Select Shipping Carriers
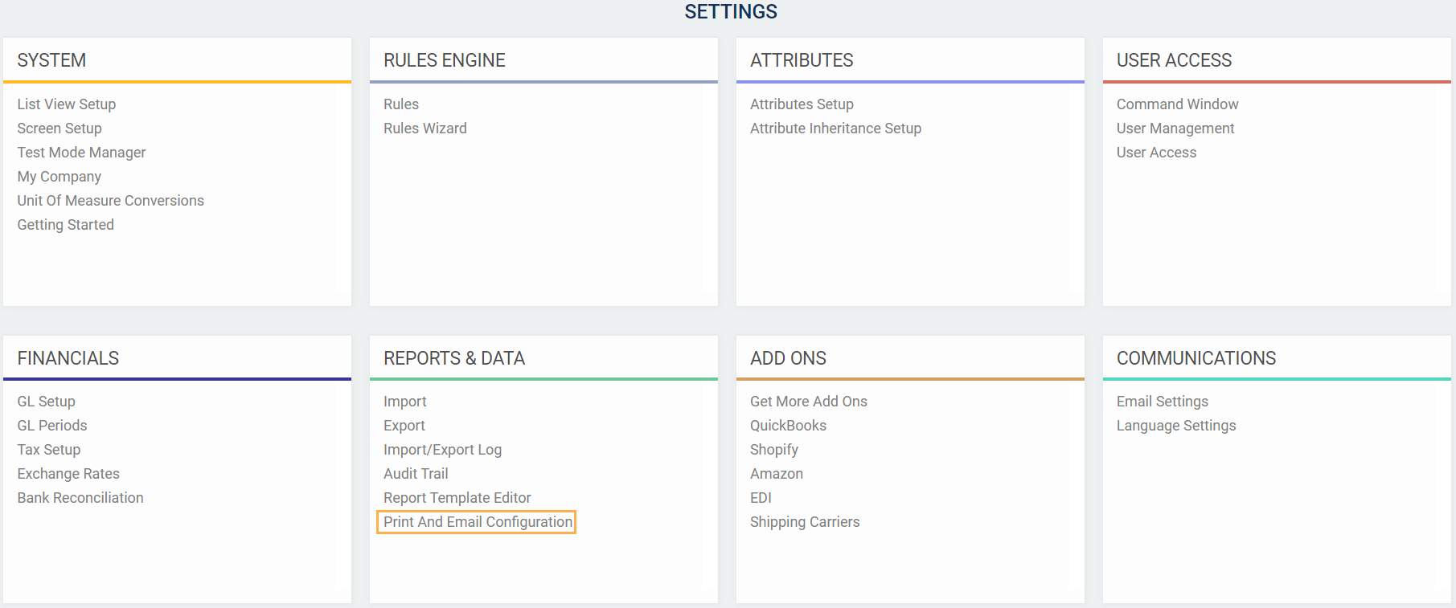 tap(805, 522)
